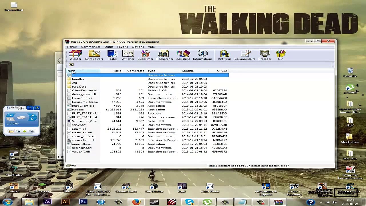366x206 pixels.
Task: Open the Corbeille recycle bin icon
Action: pyautogui.click(x=350, y=73)
